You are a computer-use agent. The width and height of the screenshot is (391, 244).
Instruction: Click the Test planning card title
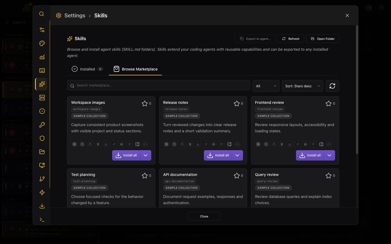(x=83, y=175)
